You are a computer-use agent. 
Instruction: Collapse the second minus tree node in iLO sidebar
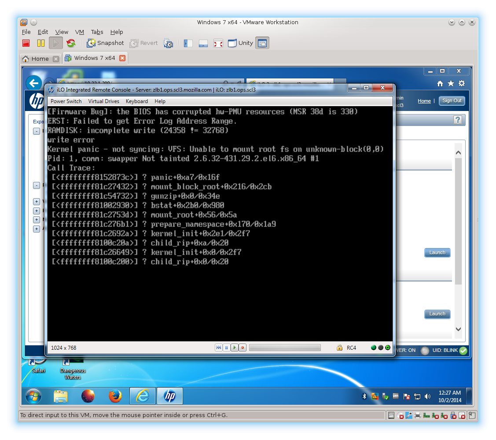coord(37,185)
